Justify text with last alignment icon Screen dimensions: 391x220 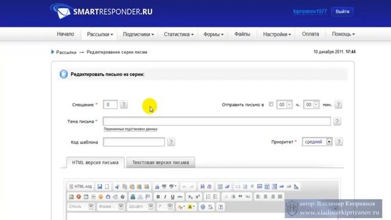280,197
